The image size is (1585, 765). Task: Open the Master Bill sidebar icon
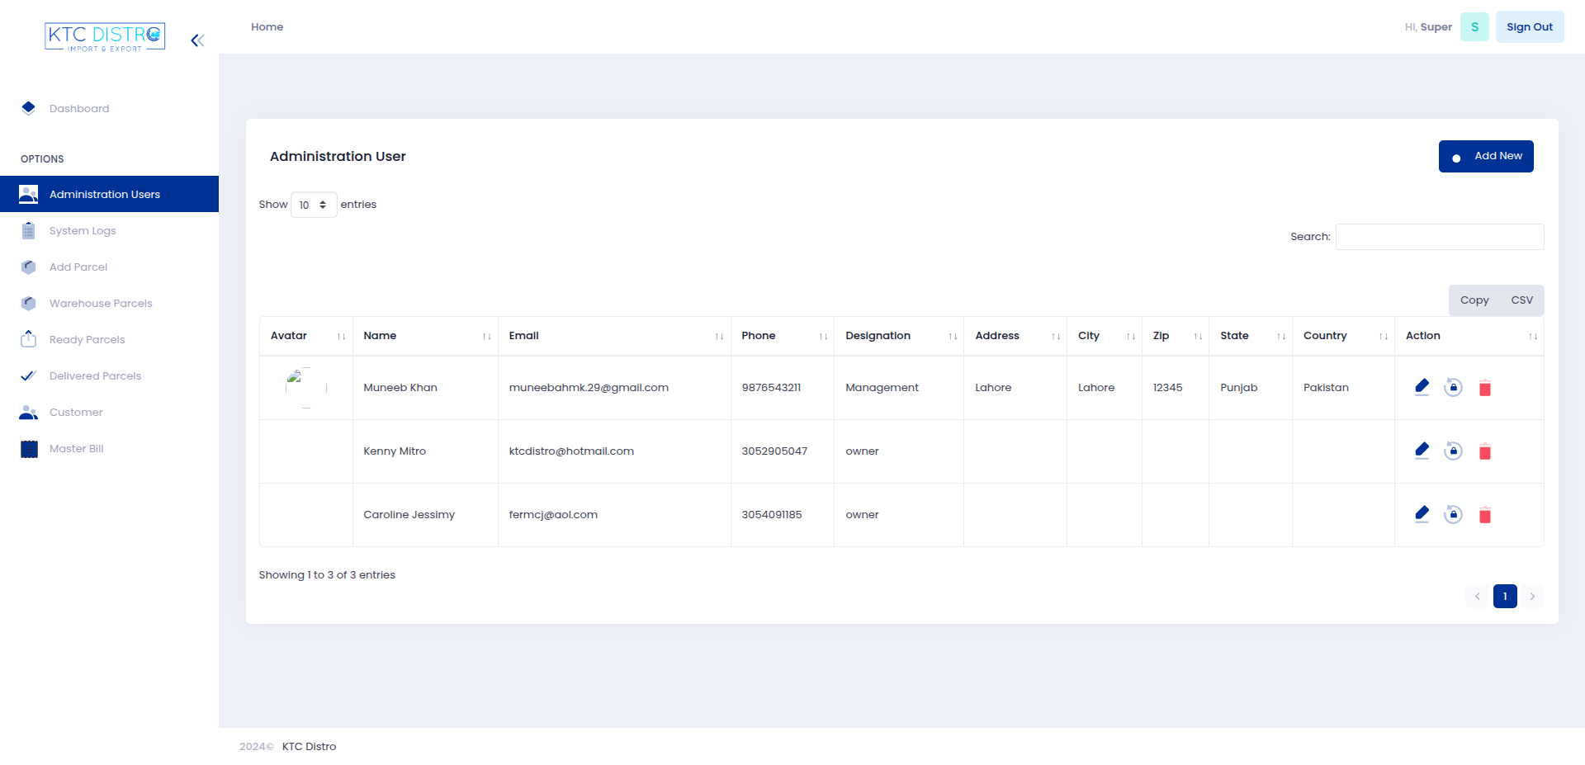click(28, 448)
